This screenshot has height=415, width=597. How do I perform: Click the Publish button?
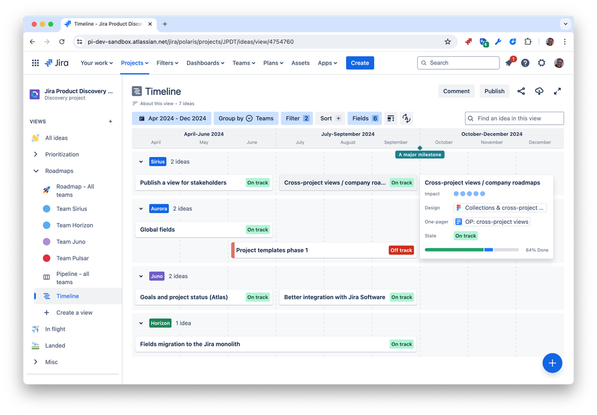click(x=494, y=91)
